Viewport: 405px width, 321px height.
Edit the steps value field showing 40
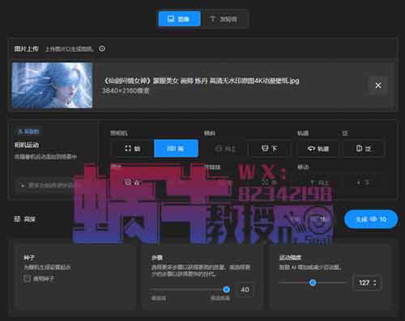click(x=245, y=289)
